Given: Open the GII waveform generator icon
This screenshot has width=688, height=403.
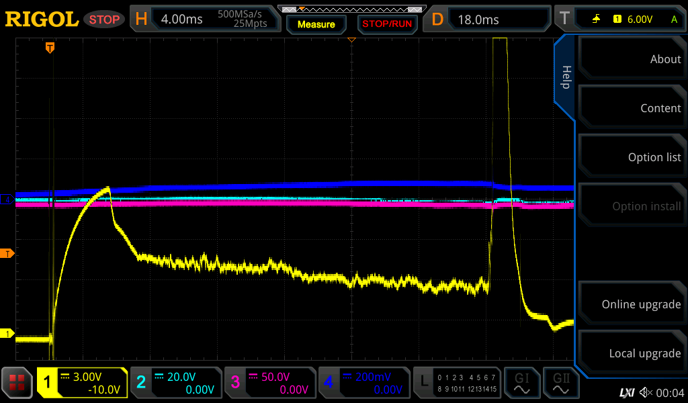Looking at the screenshot, I should (x=561, y=383).
